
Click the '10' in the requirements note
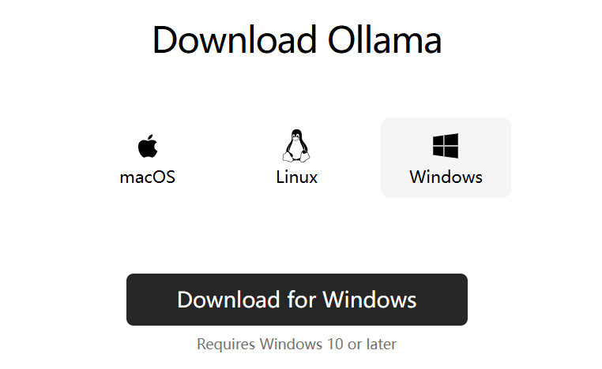(335, 344)
